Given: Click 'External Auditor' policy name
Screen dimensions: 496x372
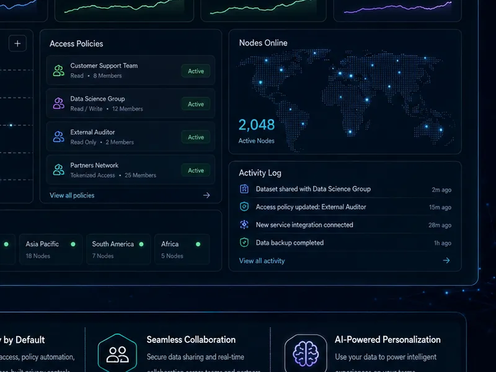Looking at the screenshot, I should point(92,132).
